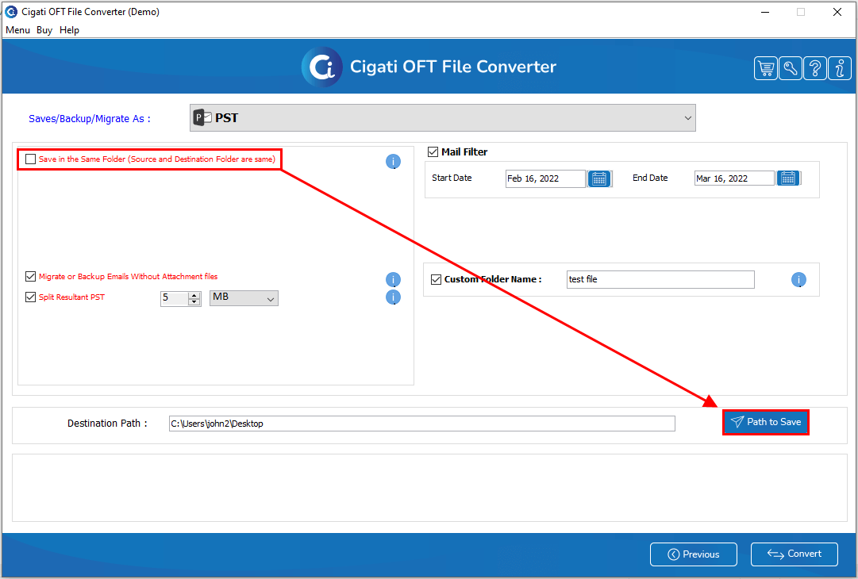Click the Start Date field

[x=545, y=178]
